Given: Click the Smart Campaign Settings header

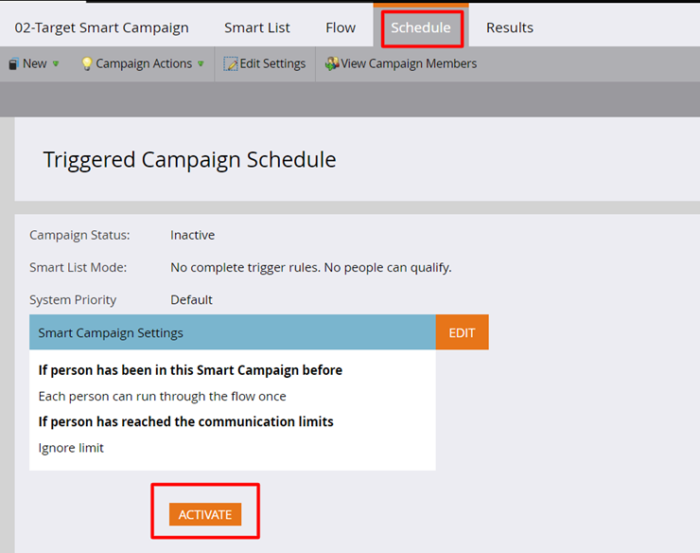Looking at the screenshot, I should point(233,332).
